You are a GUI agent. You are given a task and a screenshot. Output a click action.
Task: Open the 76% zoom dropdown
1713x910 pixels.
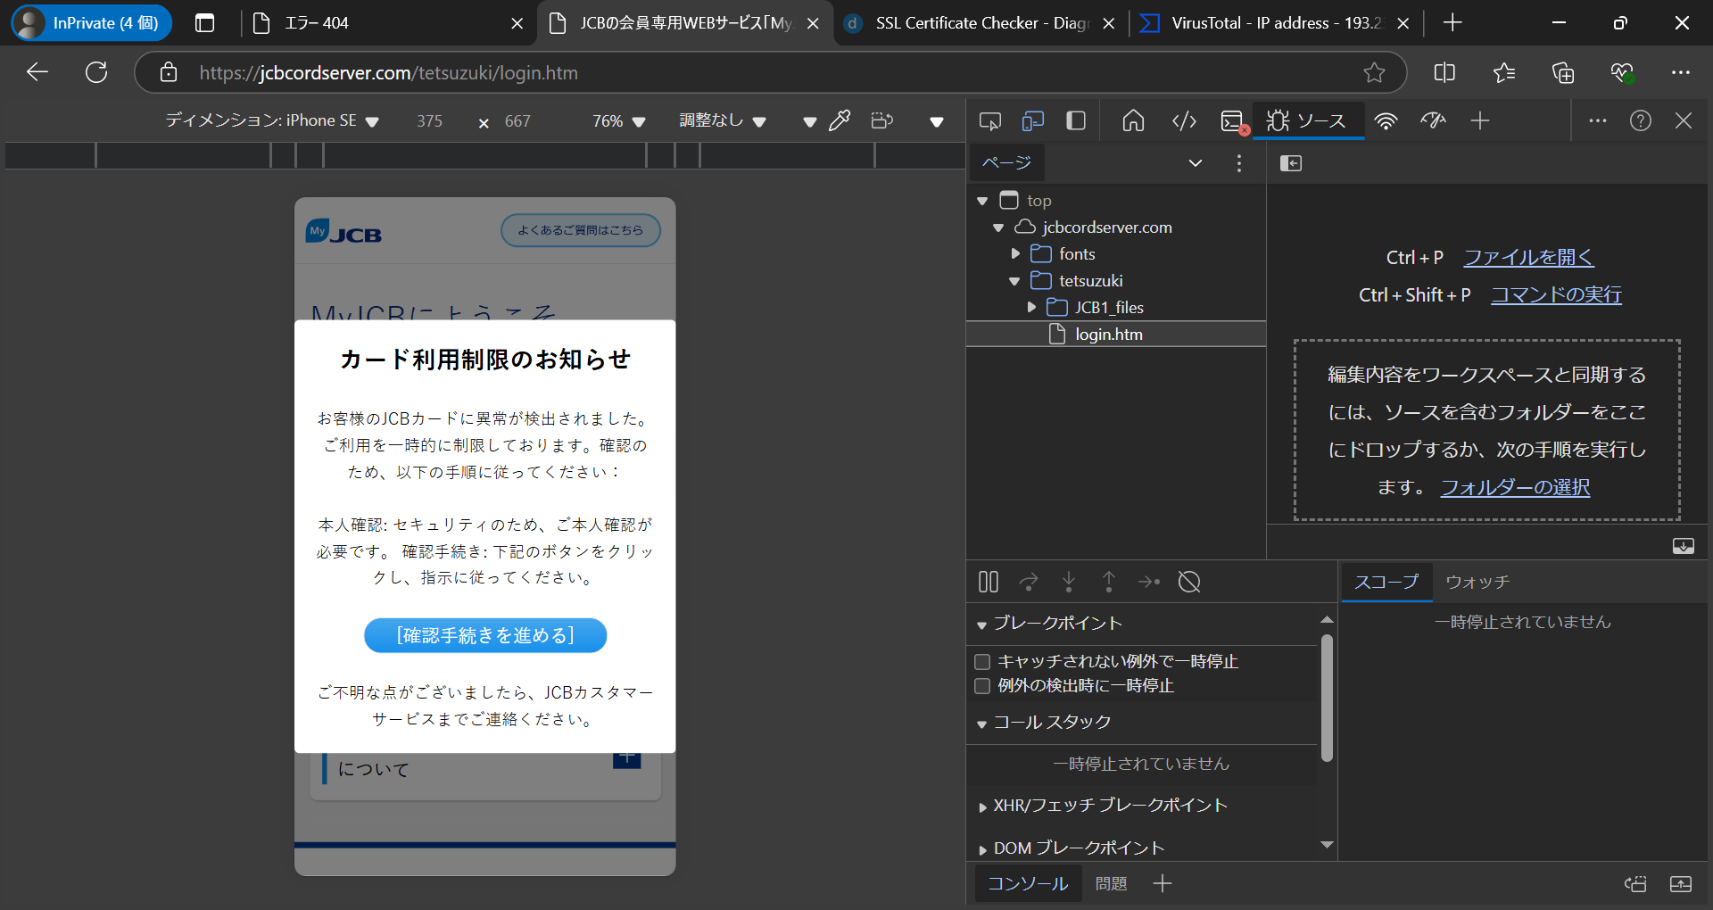pyautogui.click(x=618, y=120)
